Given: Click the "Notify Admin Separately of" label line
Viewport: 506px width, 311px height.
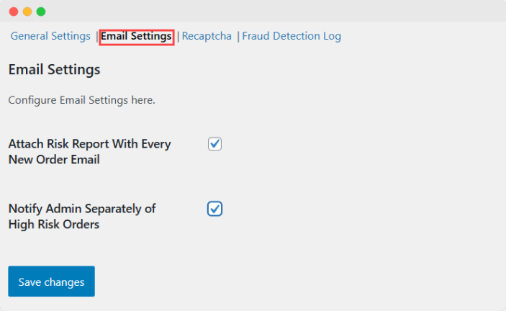Looking at the screenshot, I should coord(82,209).
